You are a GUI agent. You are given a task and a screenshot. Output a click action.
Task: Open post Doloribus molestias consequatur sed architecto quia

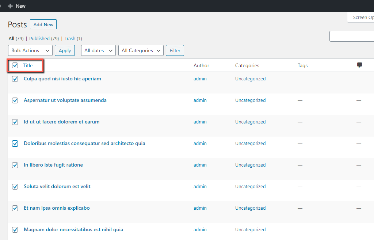pyautogui.click(x=84, y=144)
